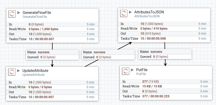This screenshot has height=105, width=216.
Task: Click the Out row of GenerateFlowFile
Action: pos(52,34)
